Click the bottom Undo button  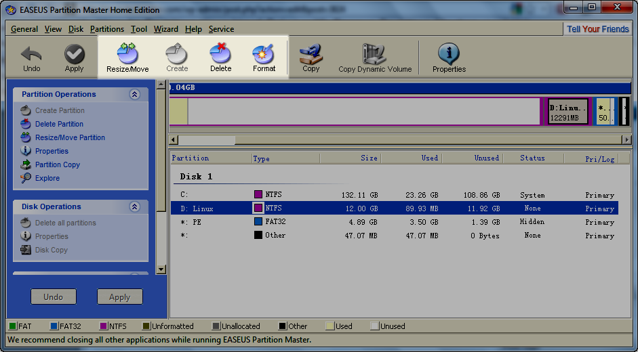click(x=54, y=296)
